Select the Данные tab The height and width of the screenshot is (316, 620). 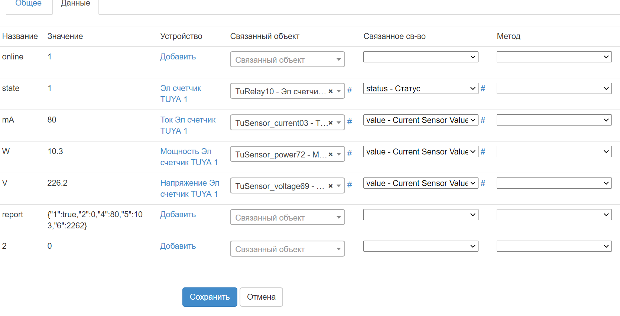click(x=75, y=4)
